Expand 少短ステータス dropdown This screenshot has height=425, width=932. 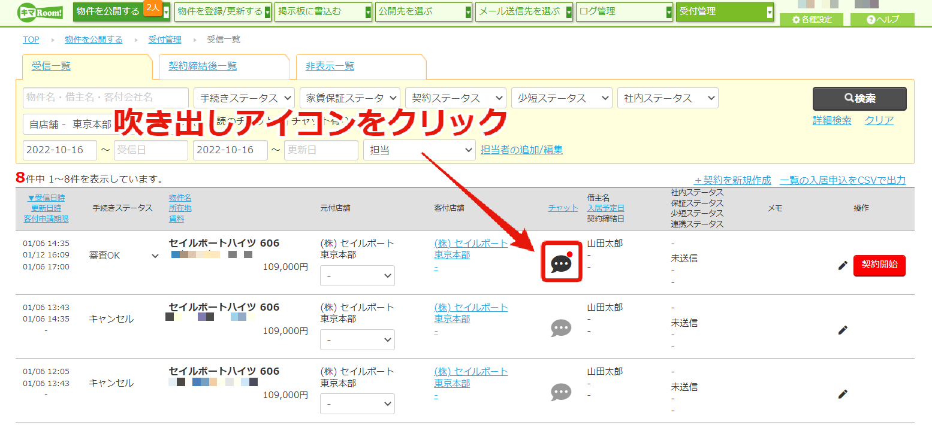[562, 98]
